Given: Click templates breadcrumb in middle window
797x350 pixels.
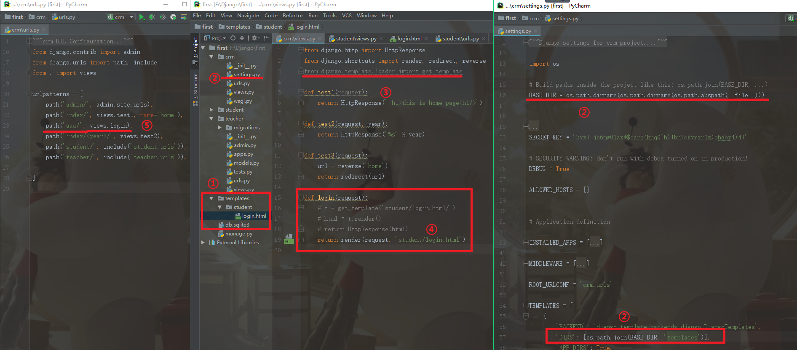Looking at the screenshot, I should click(235, 27).
